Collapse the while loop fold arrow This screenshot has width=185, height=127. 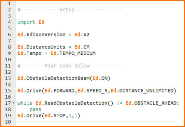click(x=14, y=103)
